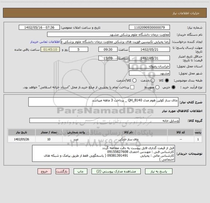The height and width of the screenshot is (203, 210).
Task: Click the خروج exit button
Action: coord(44,171)
